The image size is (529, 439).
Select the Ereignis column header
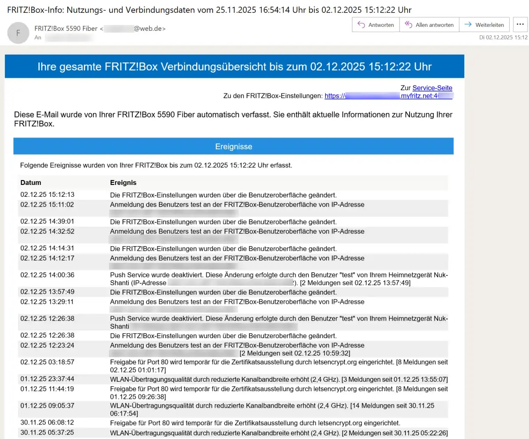tap(123, 183)
